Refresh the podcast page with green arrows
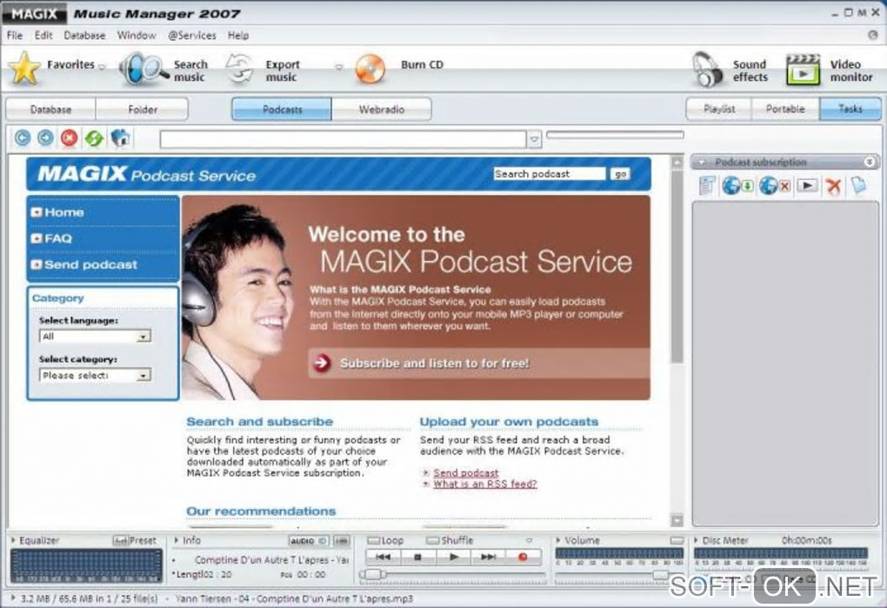Viewport: 887px width, 608px height. (95, 138)
